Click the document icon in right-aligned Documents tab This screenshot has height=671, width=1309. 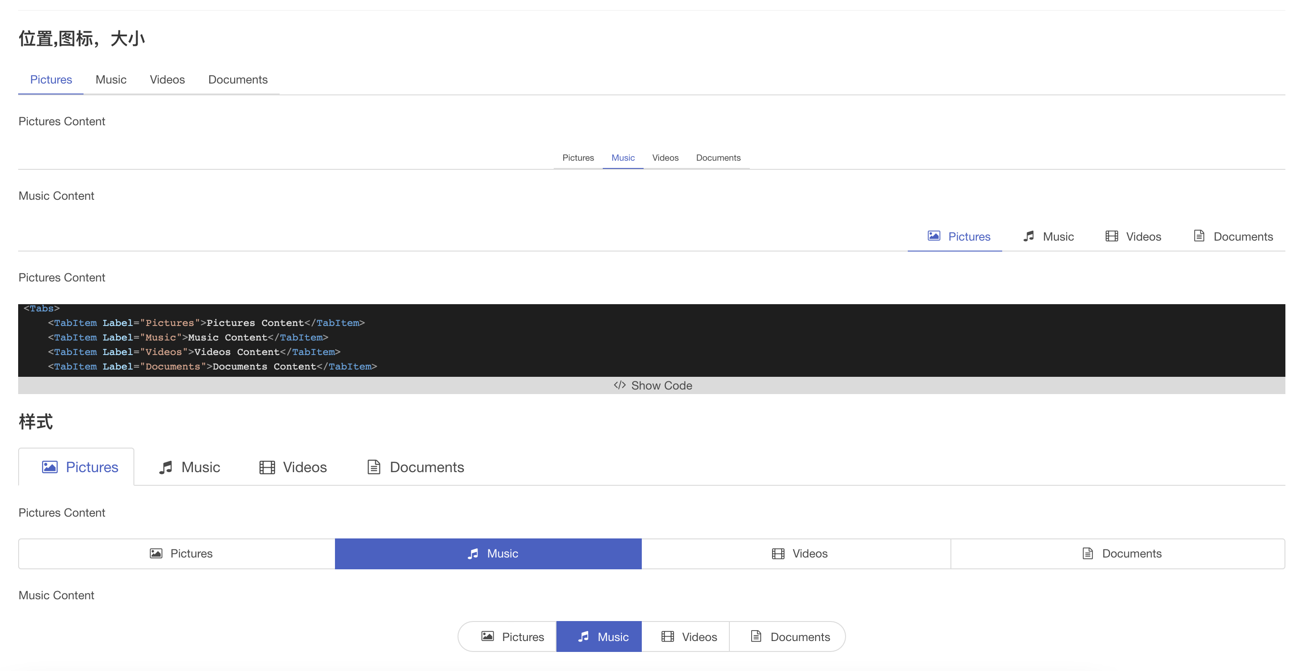point(1199,236)
